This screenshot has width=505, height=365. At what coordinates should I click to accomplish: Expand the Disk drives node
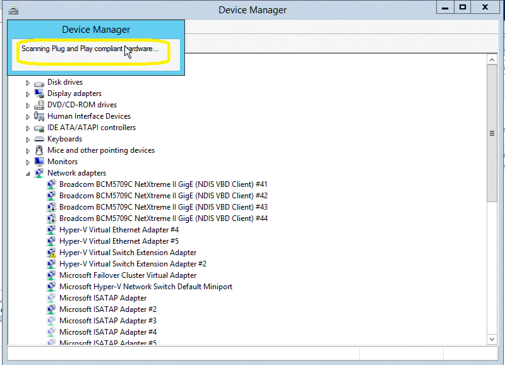point(28,83)
